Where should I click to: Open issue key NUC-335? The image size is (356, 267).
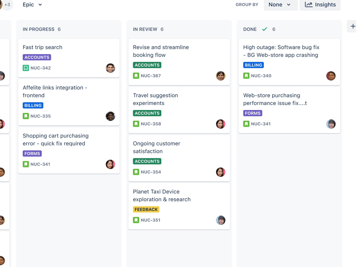(x=41, y=116)
